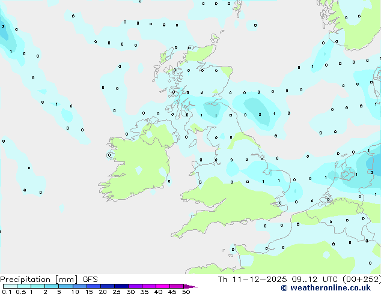The image size is (381, 294).
Task: Click the '20' legend label
Action: point(103,292)
